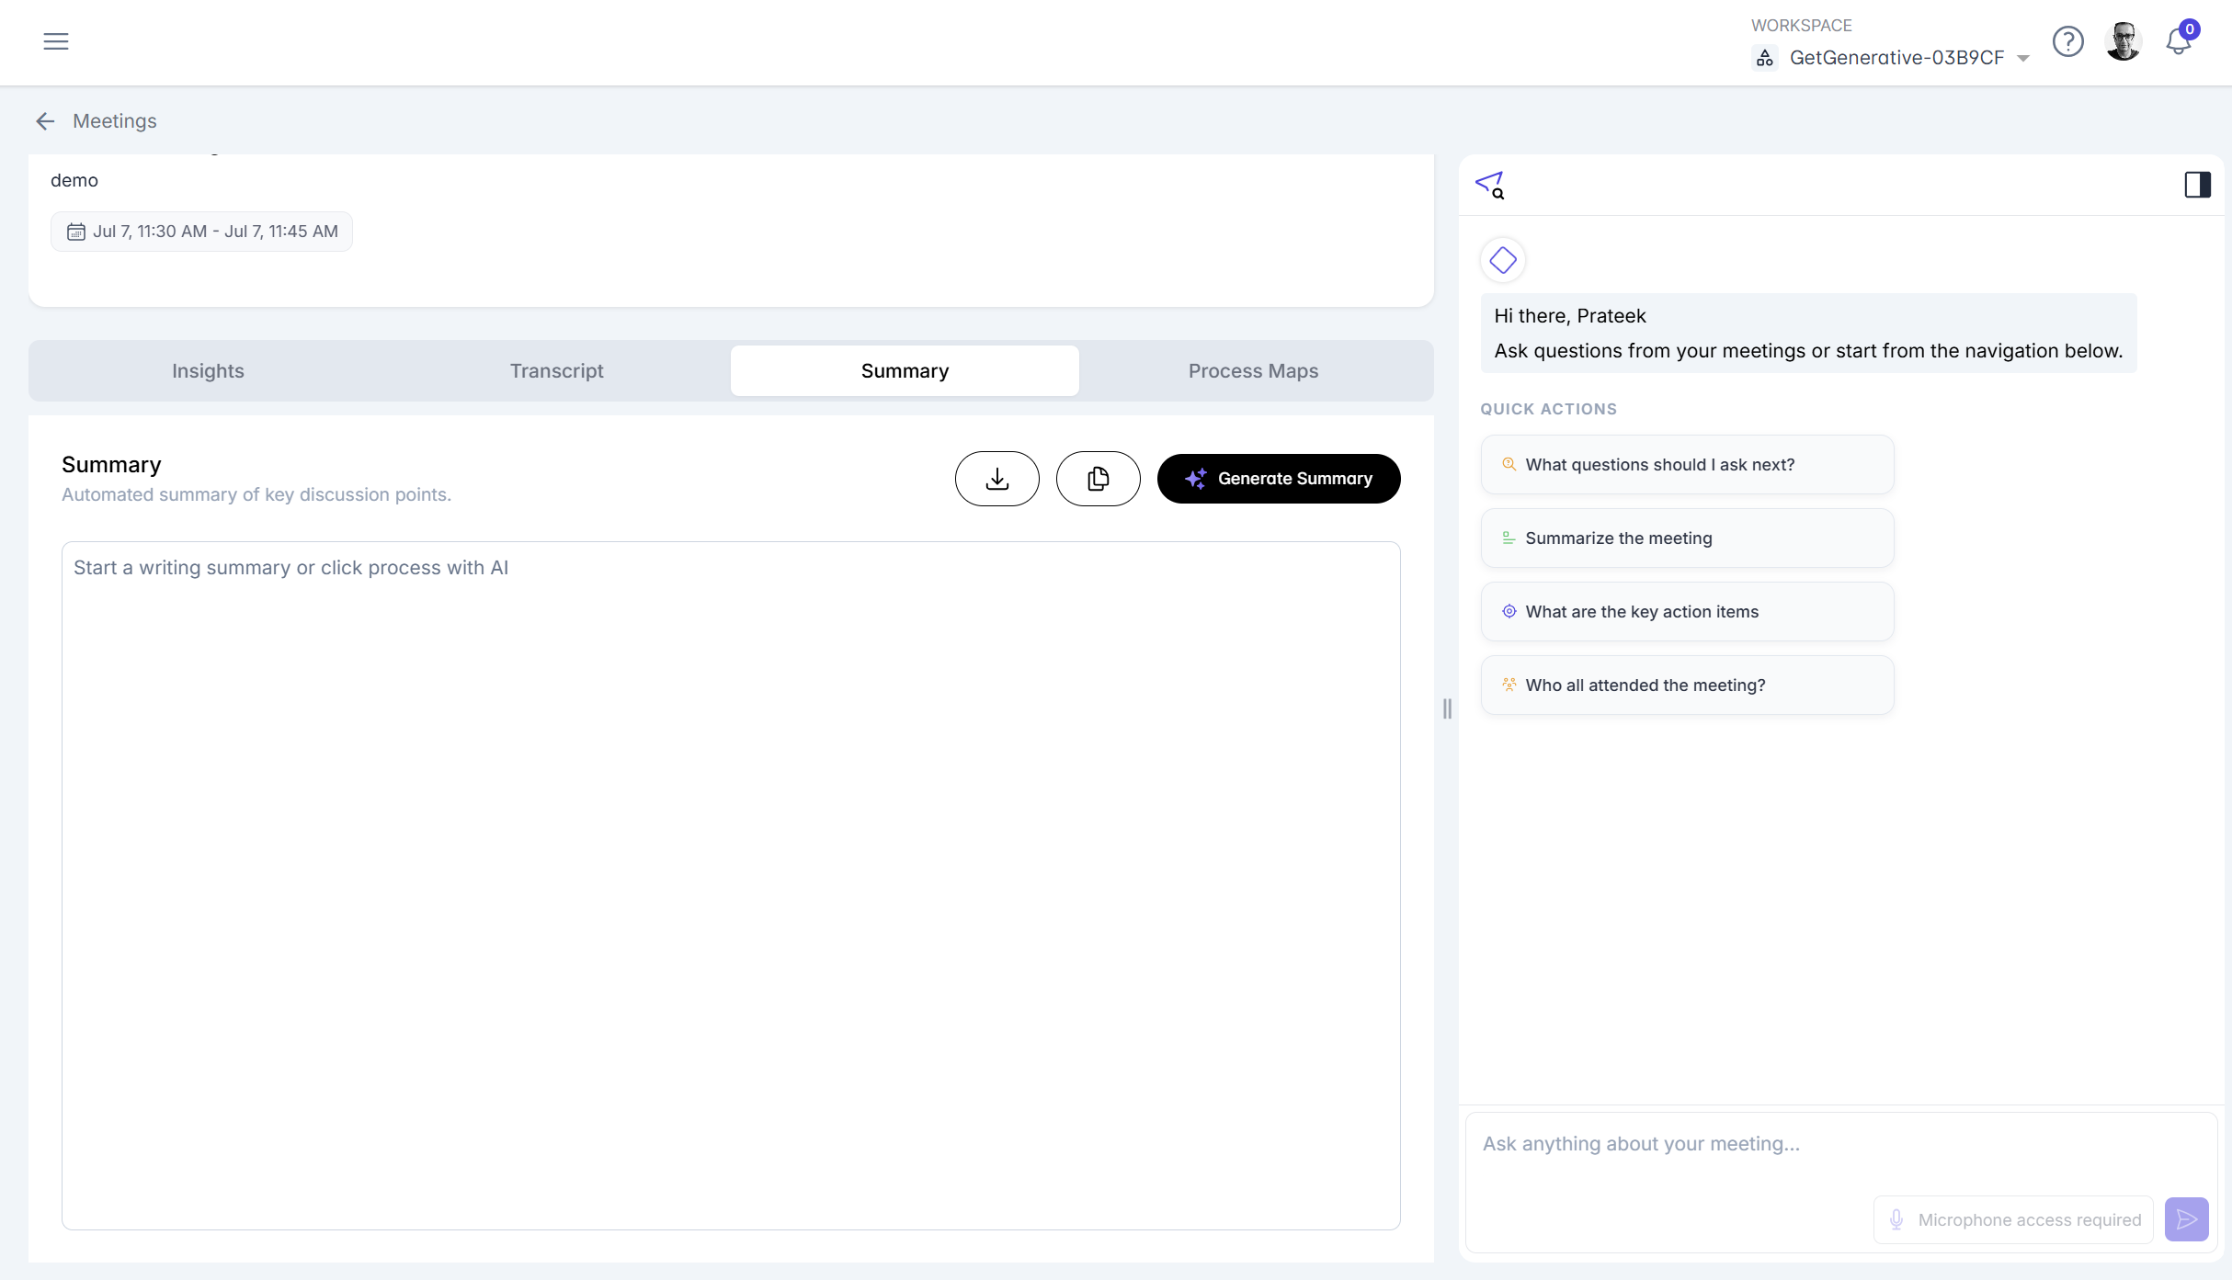Click the chat search icon in assistant header
Image resolution: width=2232 pixels, height=1280 pixels.
[x=1489, y=185]
